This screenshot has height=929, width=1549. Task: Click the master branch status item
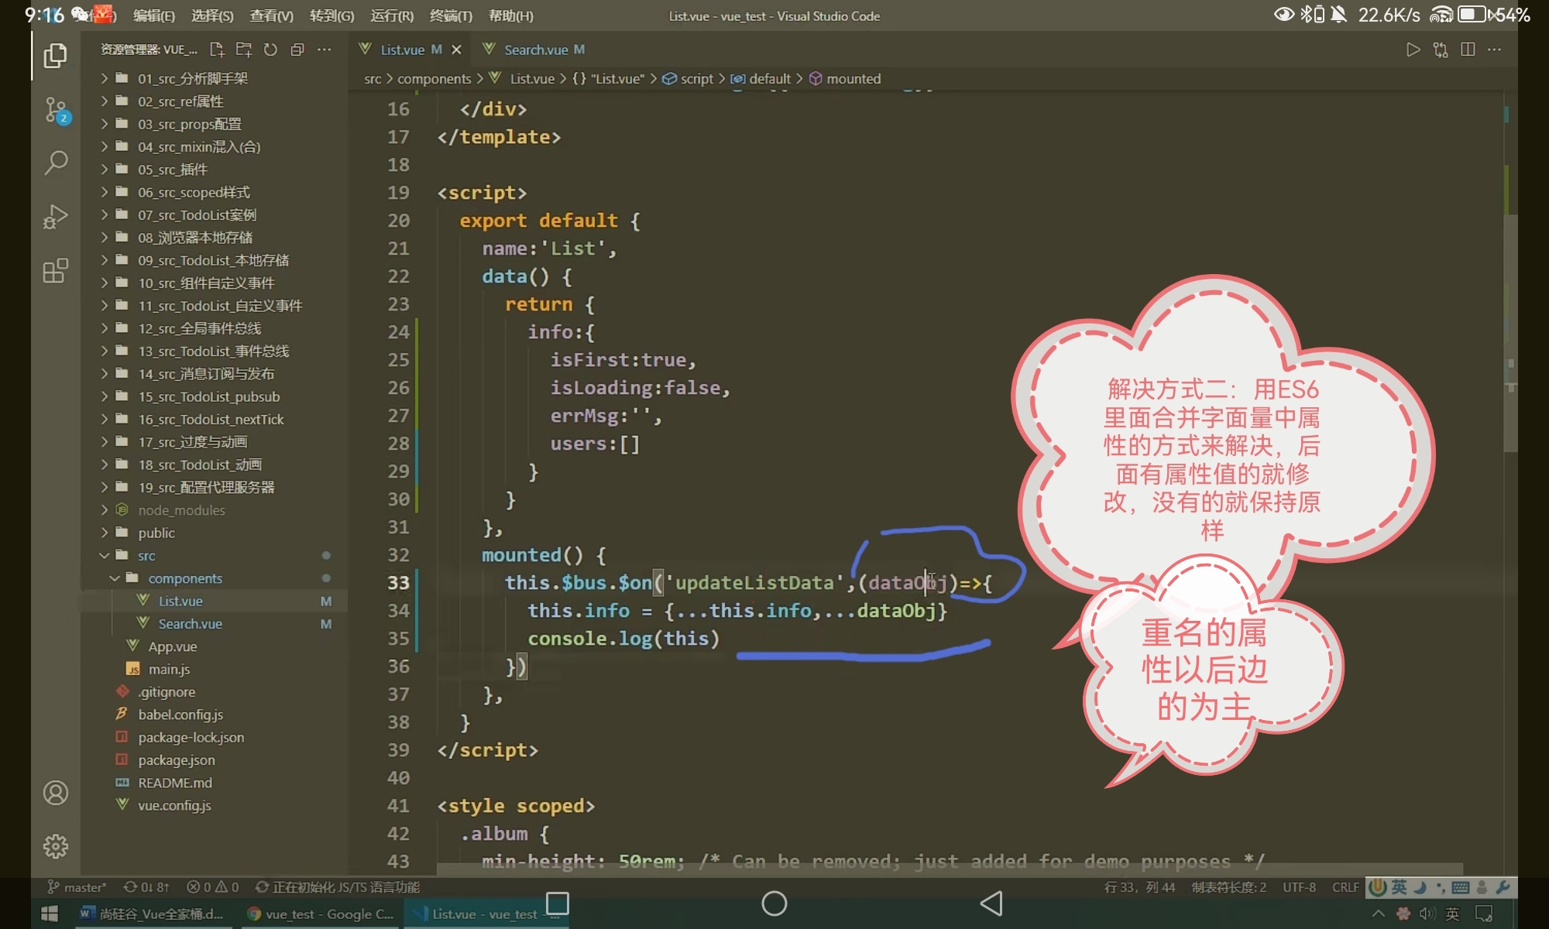coord(77,887)
